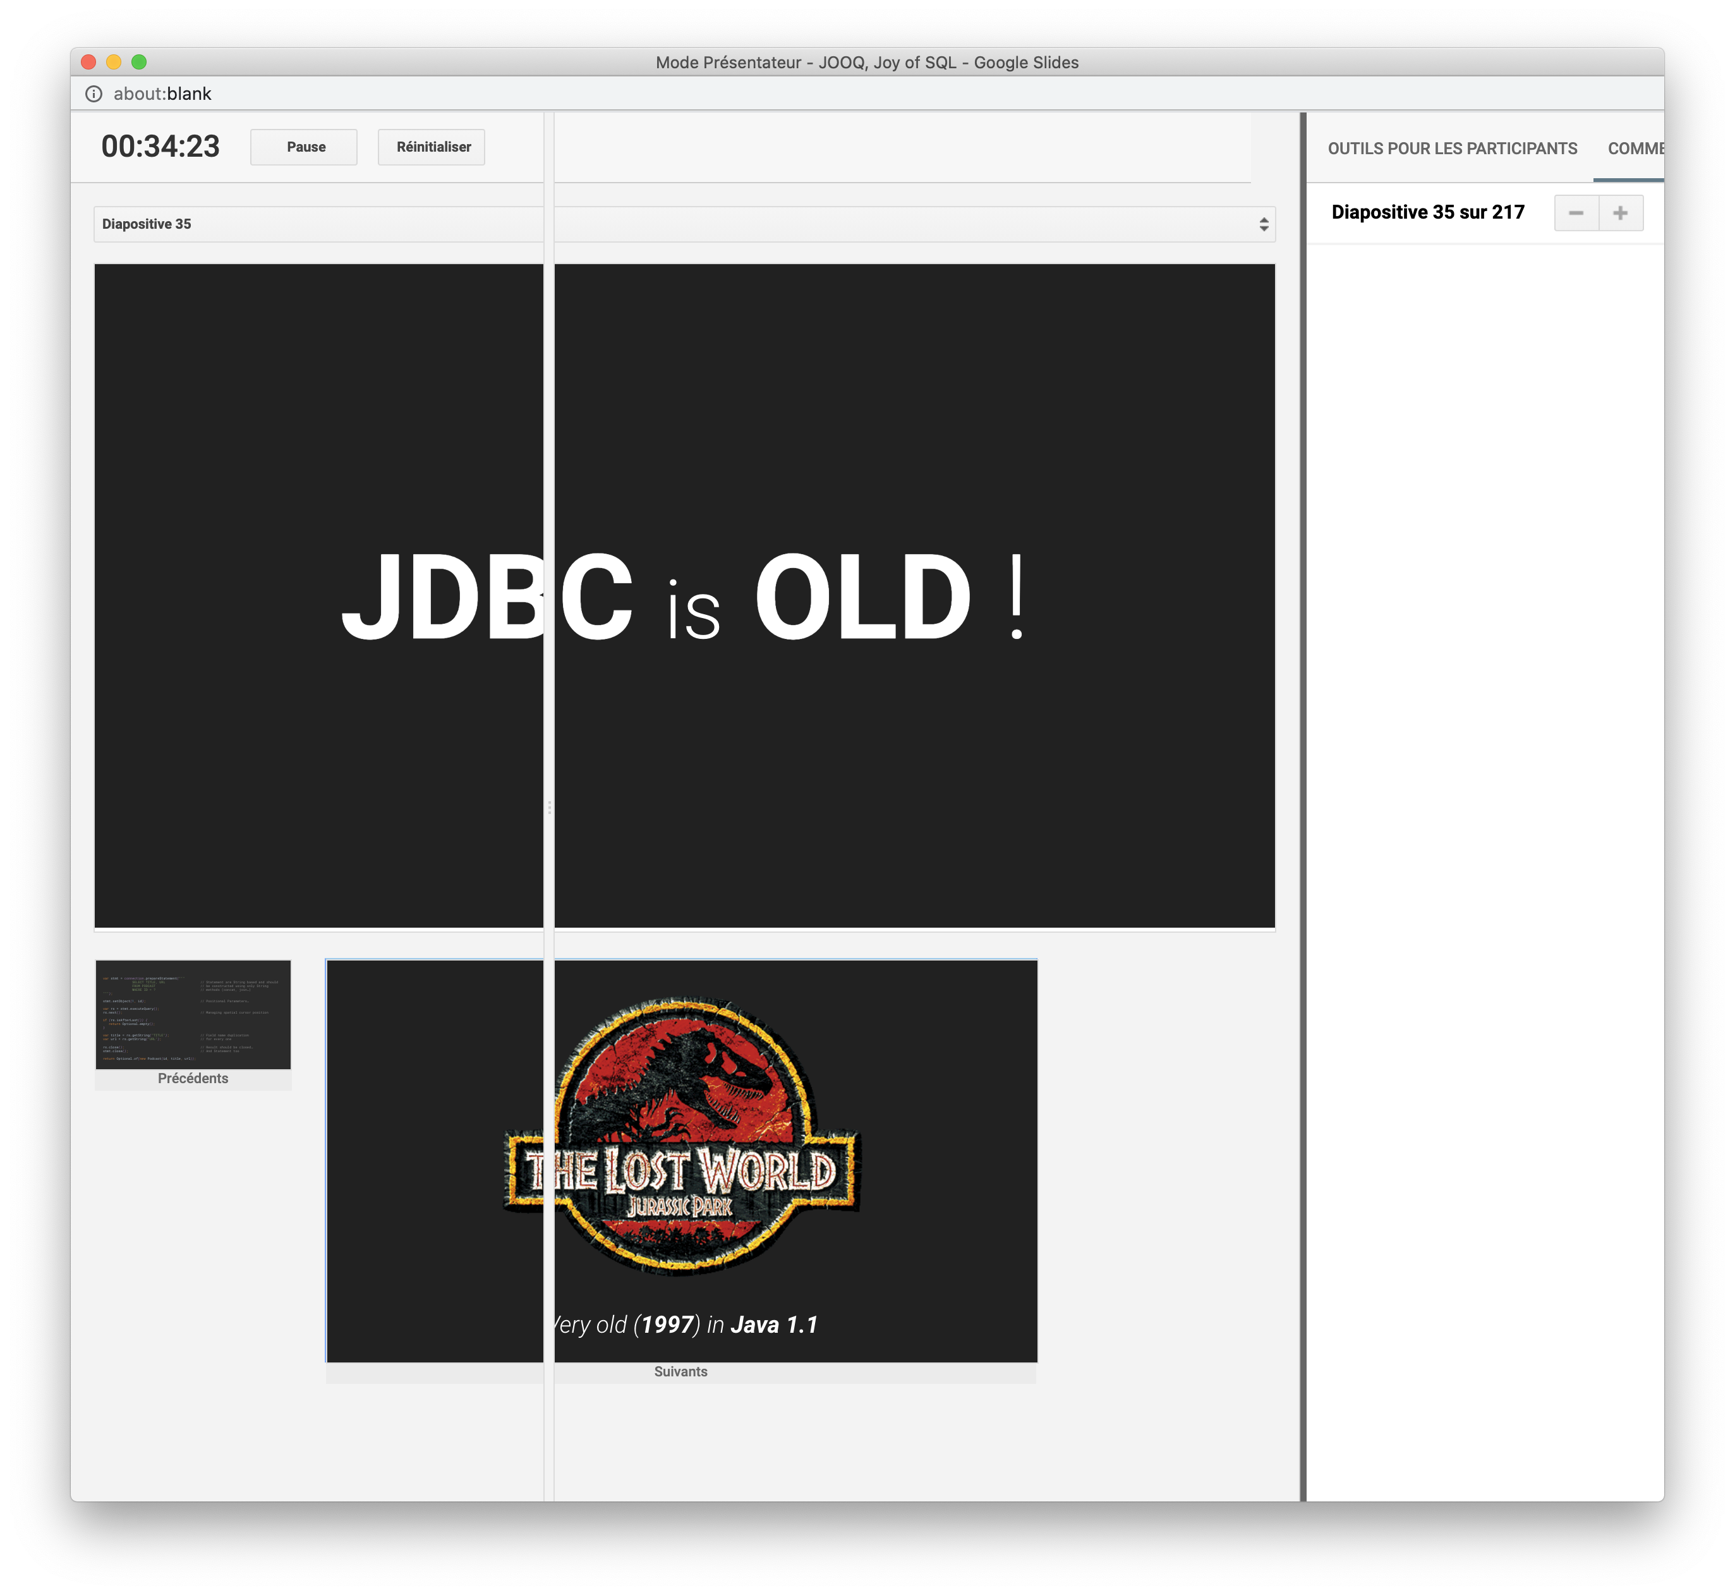Click the green fullscreen window button

click(x=139, y=62)
